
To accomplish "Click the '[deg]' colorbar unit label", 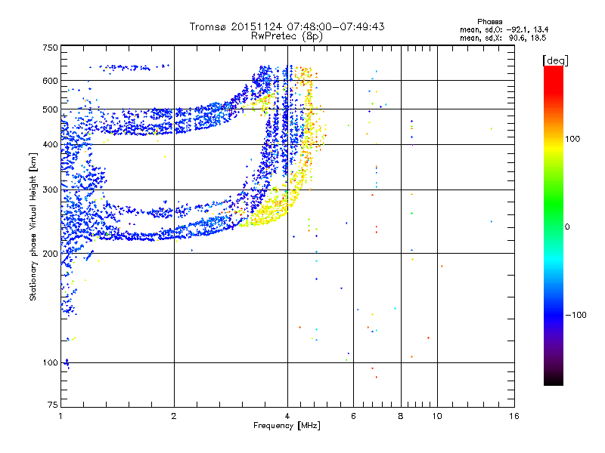I will (555, 60).
